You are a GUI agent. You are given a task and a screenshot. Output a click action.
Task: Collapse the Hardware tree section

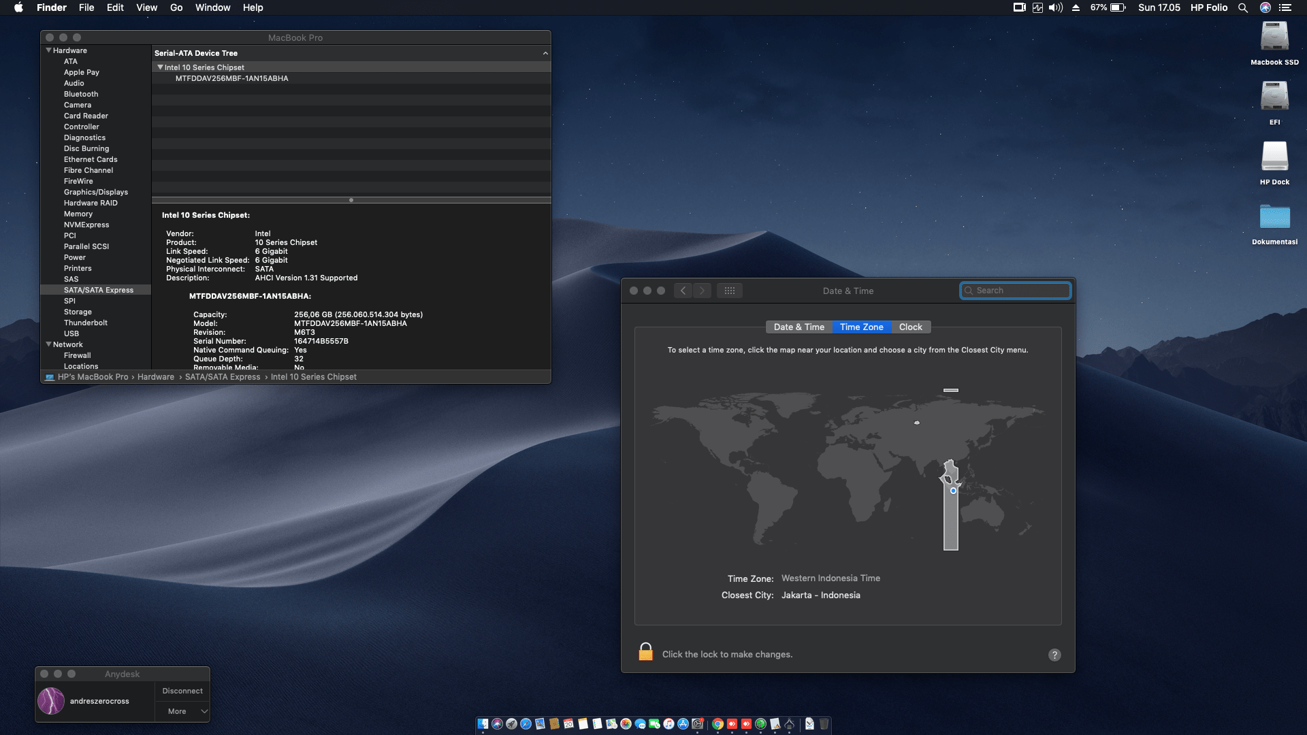point(48,50)
